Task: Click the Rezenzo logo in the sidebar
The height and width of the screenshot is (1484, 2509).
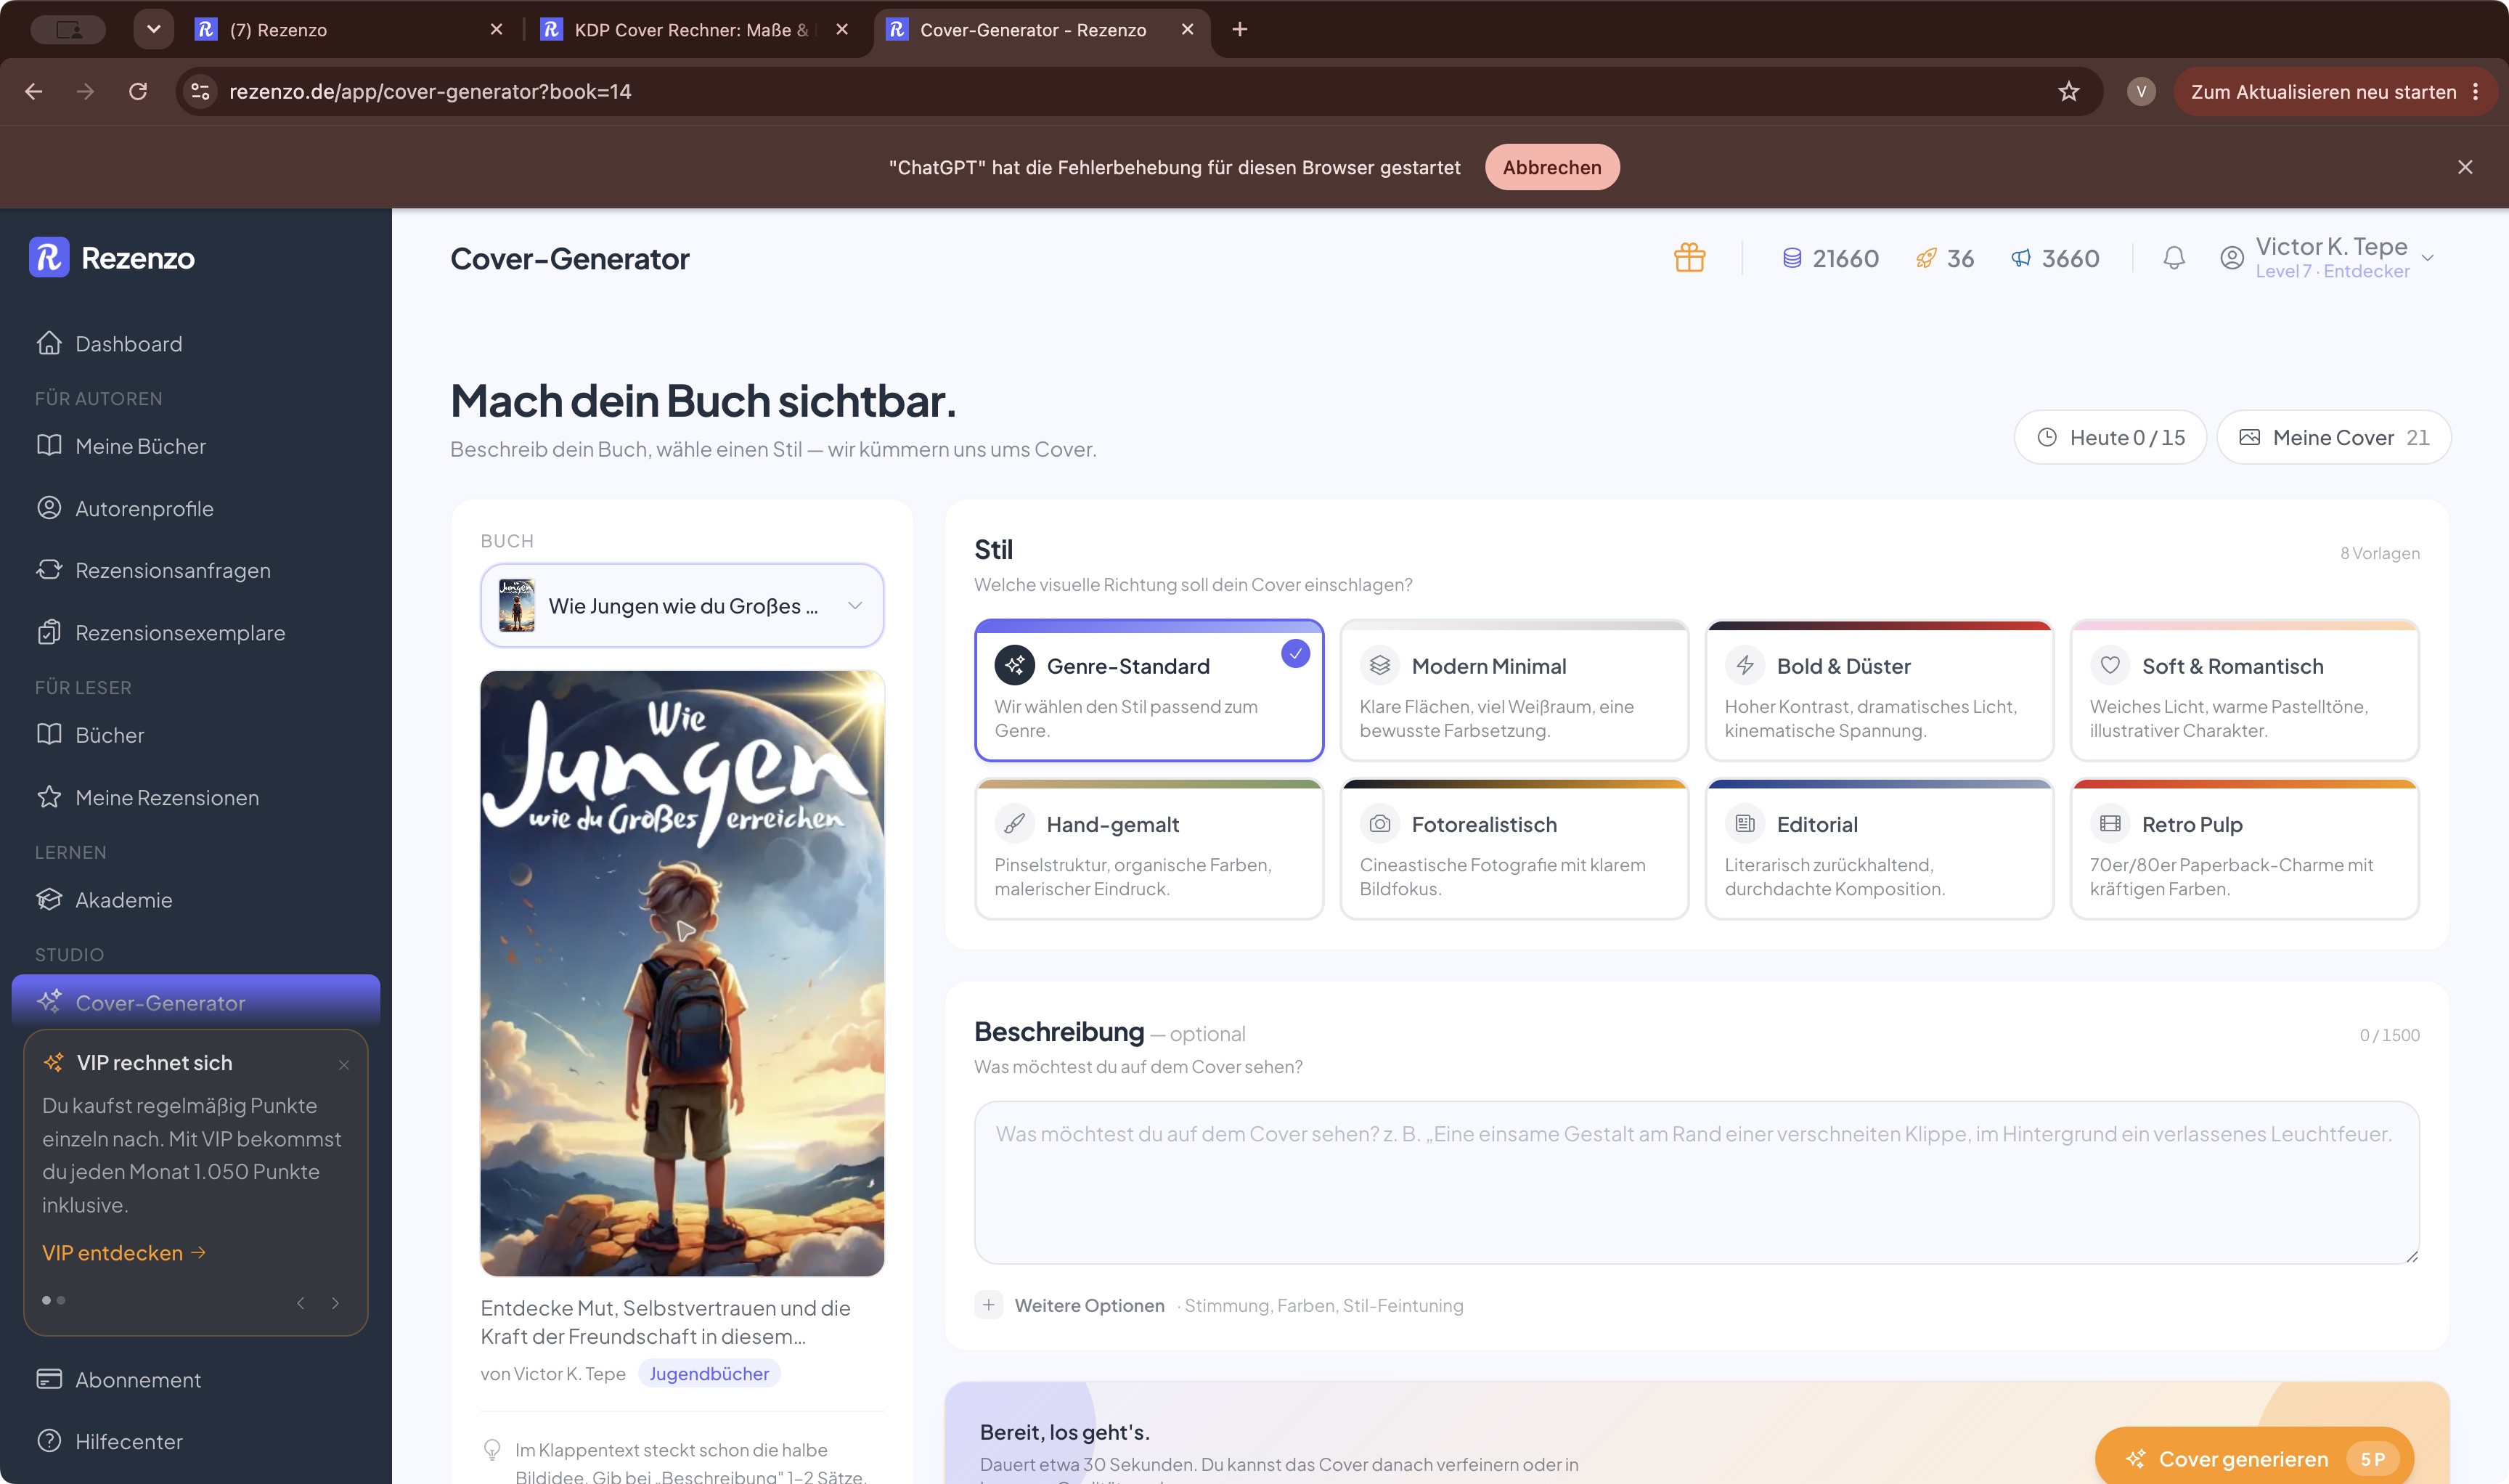Action: pyautogui.click(x=112, y=258)
